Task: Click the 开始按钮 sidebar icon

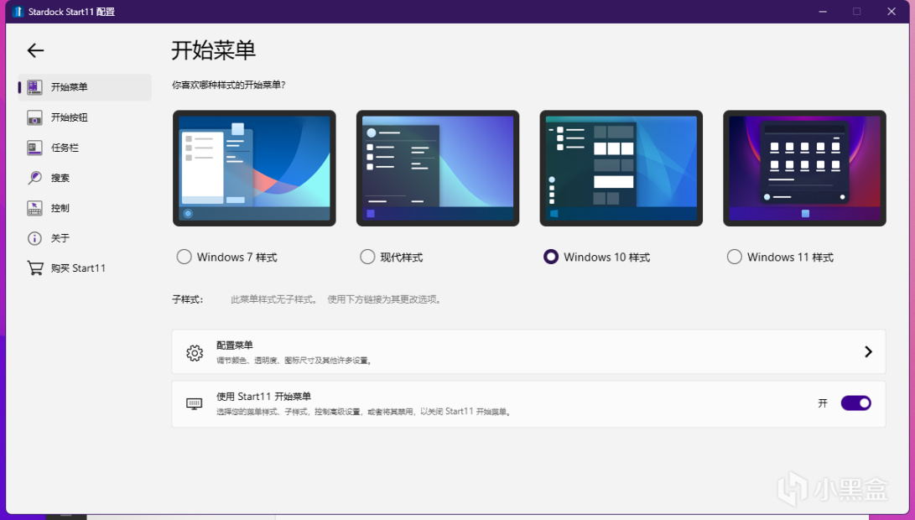Action: pos(34,118)
